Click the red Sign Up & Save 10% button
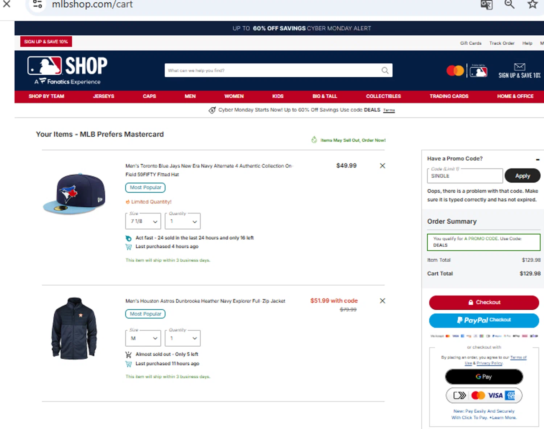This screenshot has width=544, height=429. (x=46, y=41)
